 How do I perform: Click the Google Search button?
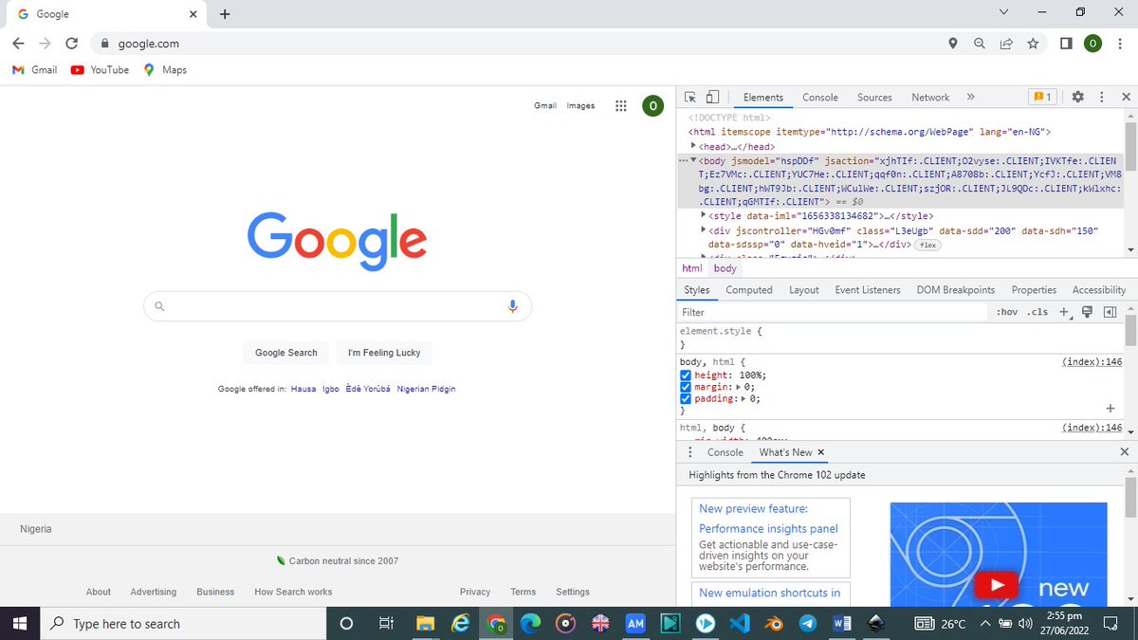point(286,353)
